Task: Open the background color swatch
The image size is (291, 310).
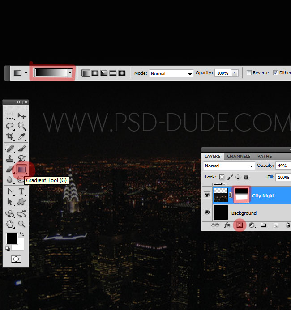Action: (21, 246)
